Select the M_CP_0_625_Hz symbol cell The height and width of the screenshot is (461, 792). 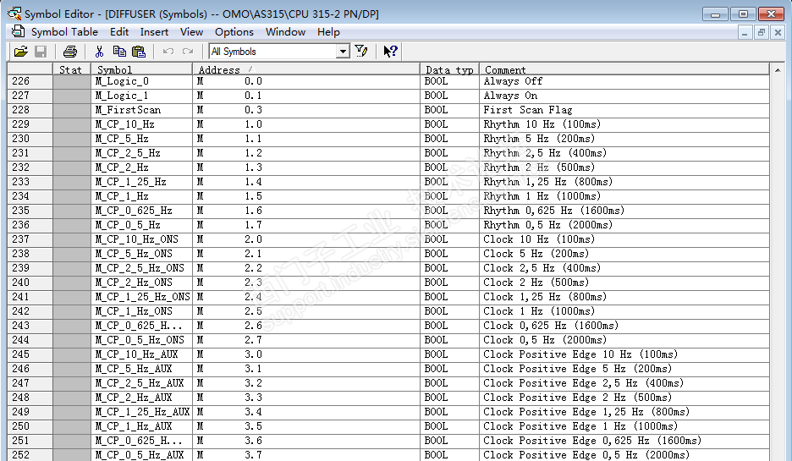coord(142,211)
